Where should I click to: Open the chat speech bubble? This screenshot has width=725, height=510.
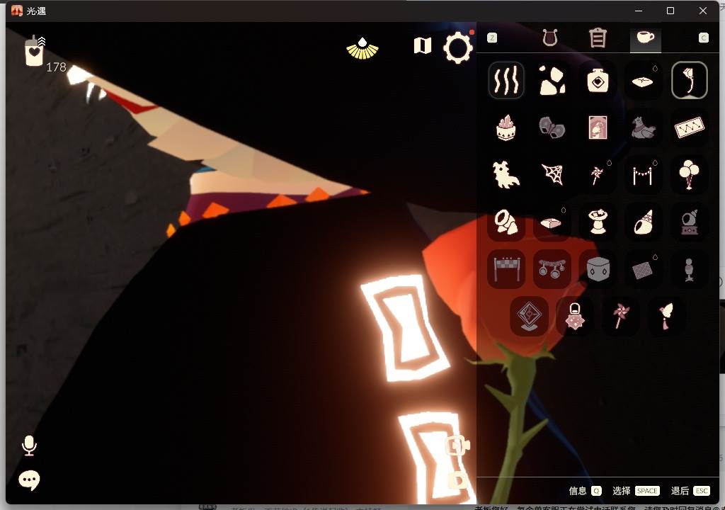coord(29,480)
